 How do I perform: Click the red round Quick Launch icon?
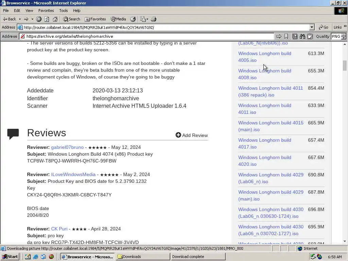(51, 257)
